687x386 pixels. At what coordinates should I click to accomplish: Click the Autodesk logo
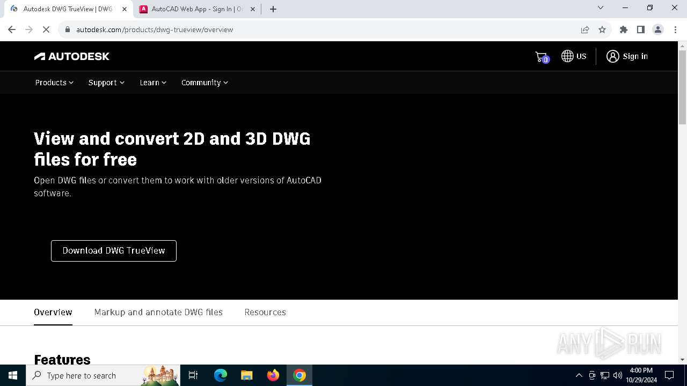coord(71,56)
